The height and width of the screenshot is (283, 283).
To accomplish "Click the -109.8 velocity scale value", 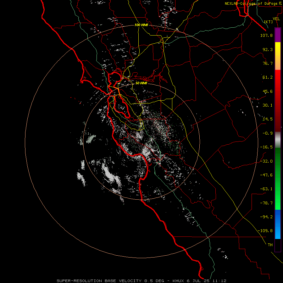I will (x=265, y=231).
